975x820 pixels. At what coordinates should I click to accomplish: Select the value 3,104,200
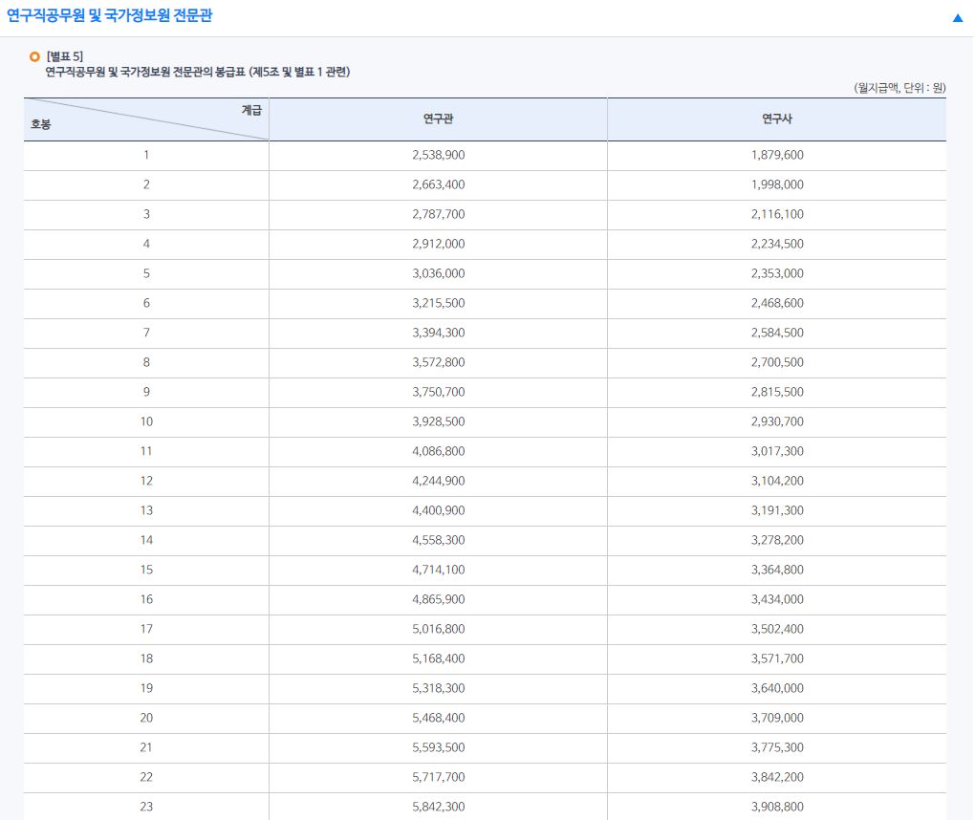[777, 481]
